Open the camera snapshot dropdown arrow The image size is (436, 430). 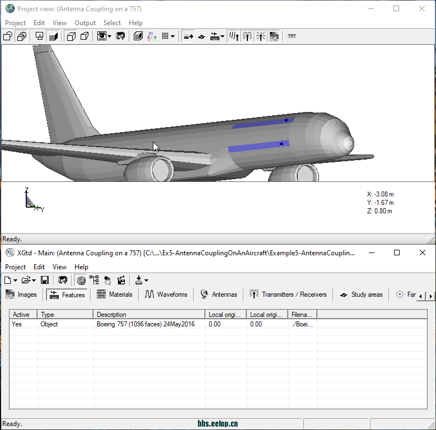tap(110, 36)
